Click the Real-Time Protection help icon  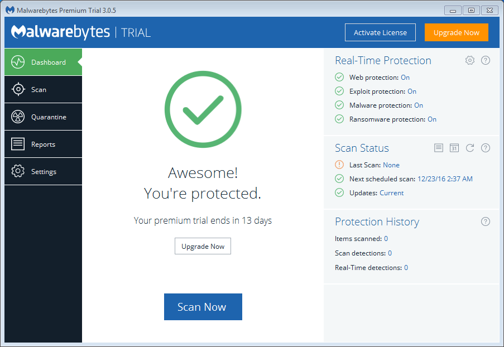point(486,60)
